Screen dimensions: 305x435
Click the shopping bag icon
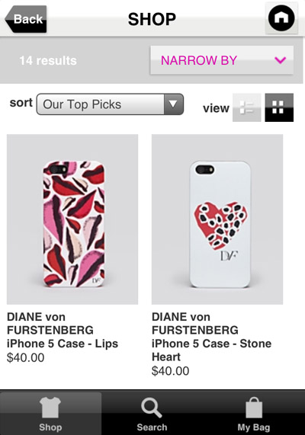[254, 408]
